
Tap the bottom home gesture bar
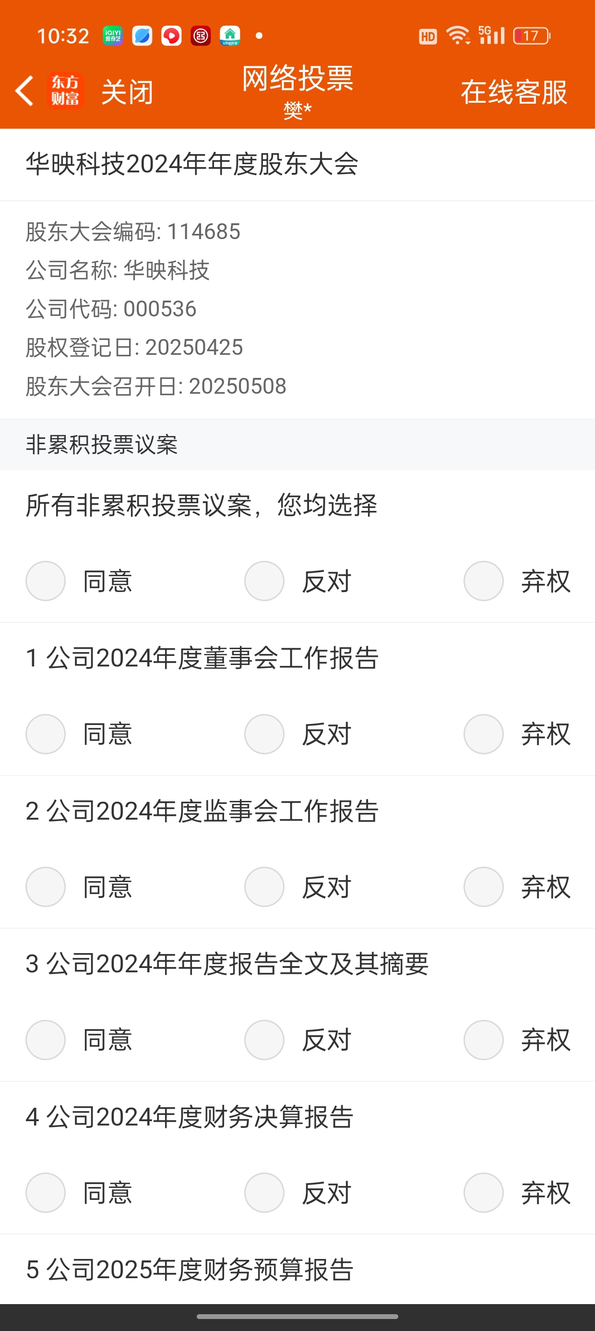[297, 1317]
